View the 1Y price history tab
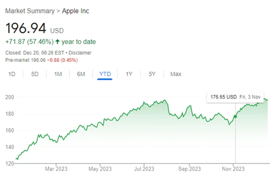The width and height of the screenshot is (276, 179). (129, 74)
